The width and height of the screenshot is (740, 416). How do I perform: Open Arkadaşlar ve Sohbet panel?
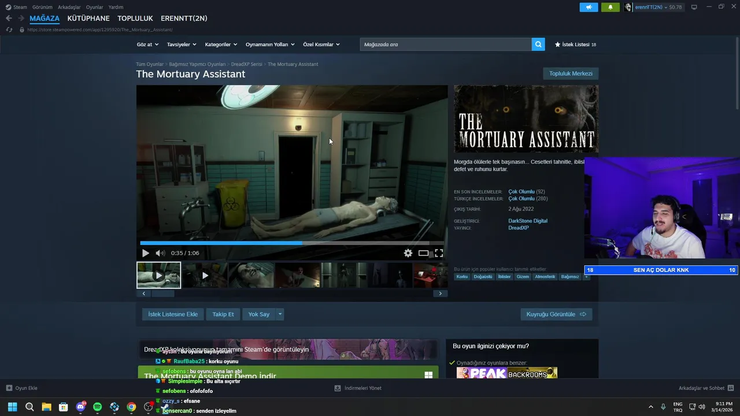[706, 388]
